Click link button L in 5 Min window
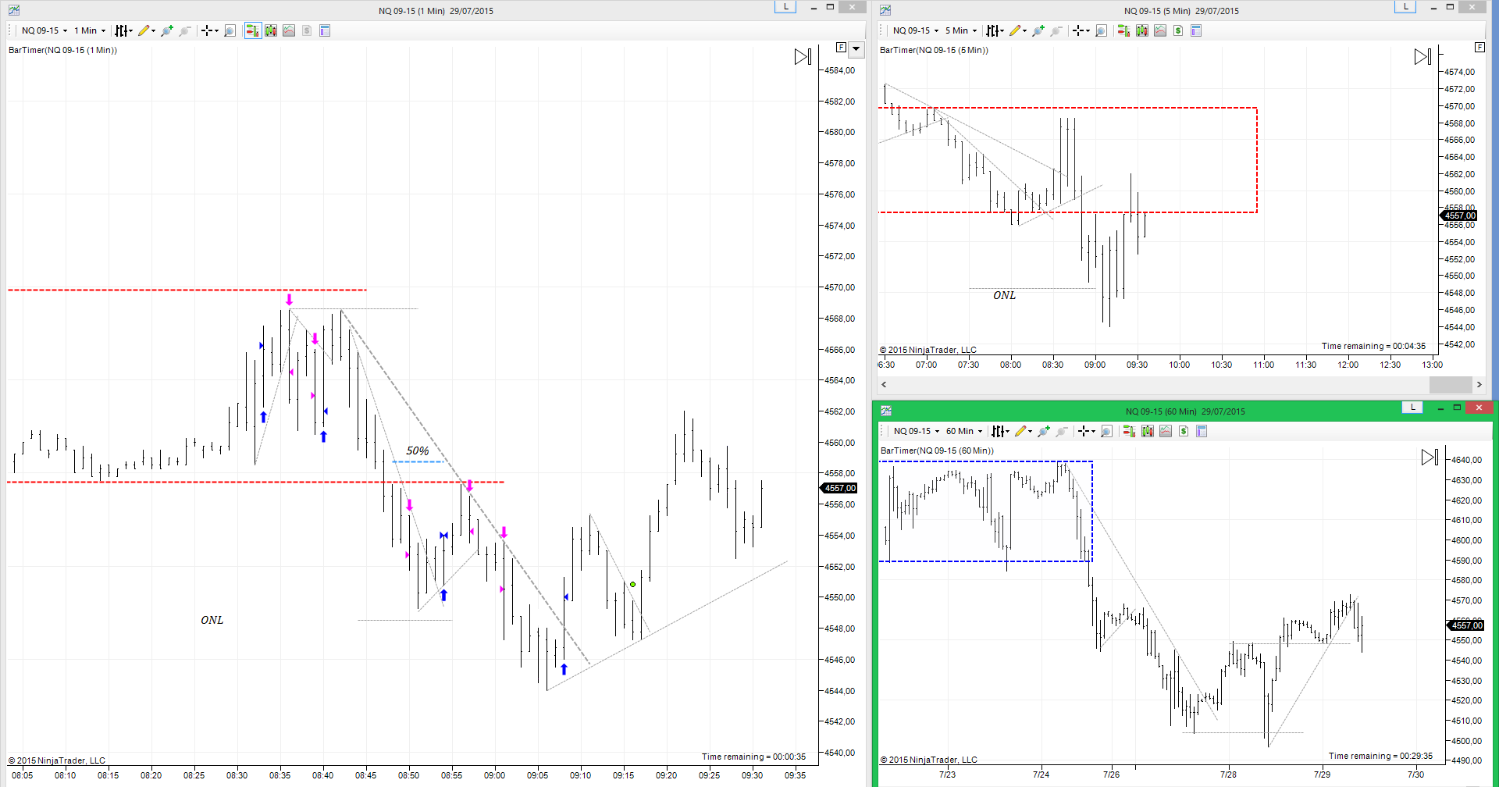This screenshot has width=1499, height=787. (1405, 6)
